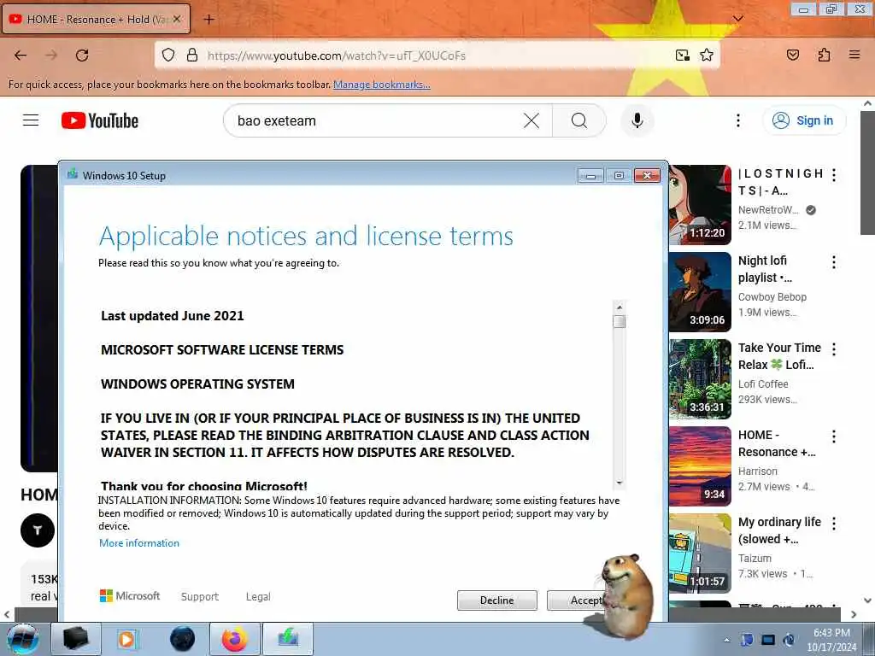Screen dimensions: 875x656
Task: Click the license text scrollbar down arrow
Action: point(619,483)
